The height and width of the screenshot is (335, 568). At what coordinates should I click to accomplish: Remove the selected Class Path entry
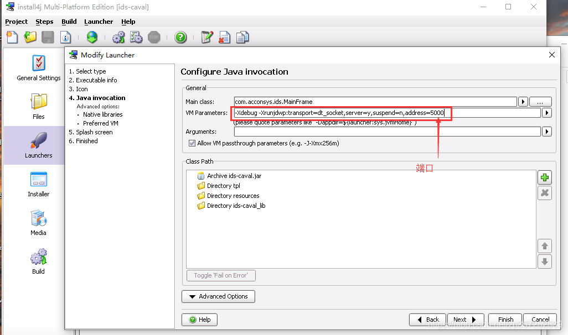point(545,192)
